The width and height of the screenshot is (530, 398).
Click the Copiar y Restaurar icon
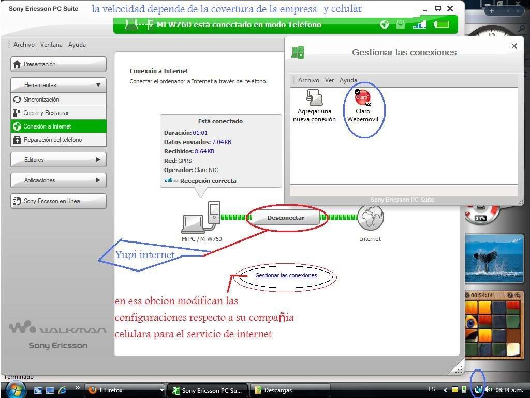tap(17, 113)
